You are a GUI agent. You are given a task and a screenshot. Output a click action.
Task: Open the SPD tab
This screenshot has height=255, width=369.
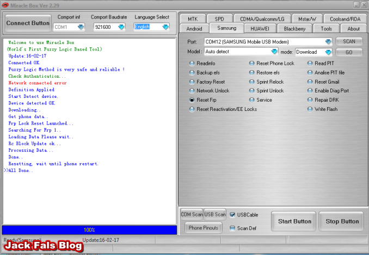(x=219, y=19)
